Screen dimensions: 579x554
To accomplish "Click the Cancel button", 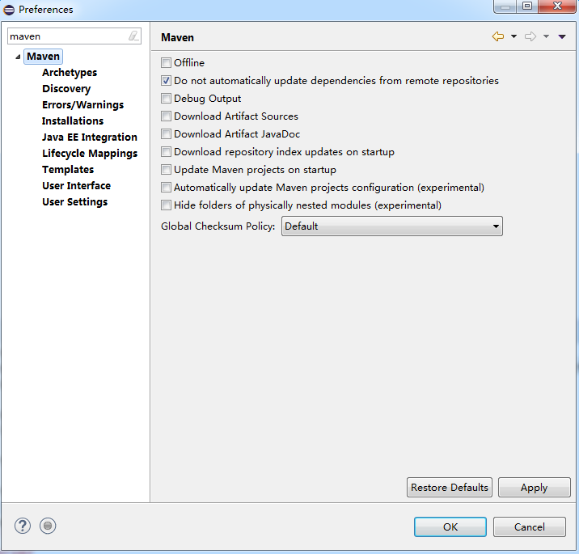I will click(x=529, y=527).
